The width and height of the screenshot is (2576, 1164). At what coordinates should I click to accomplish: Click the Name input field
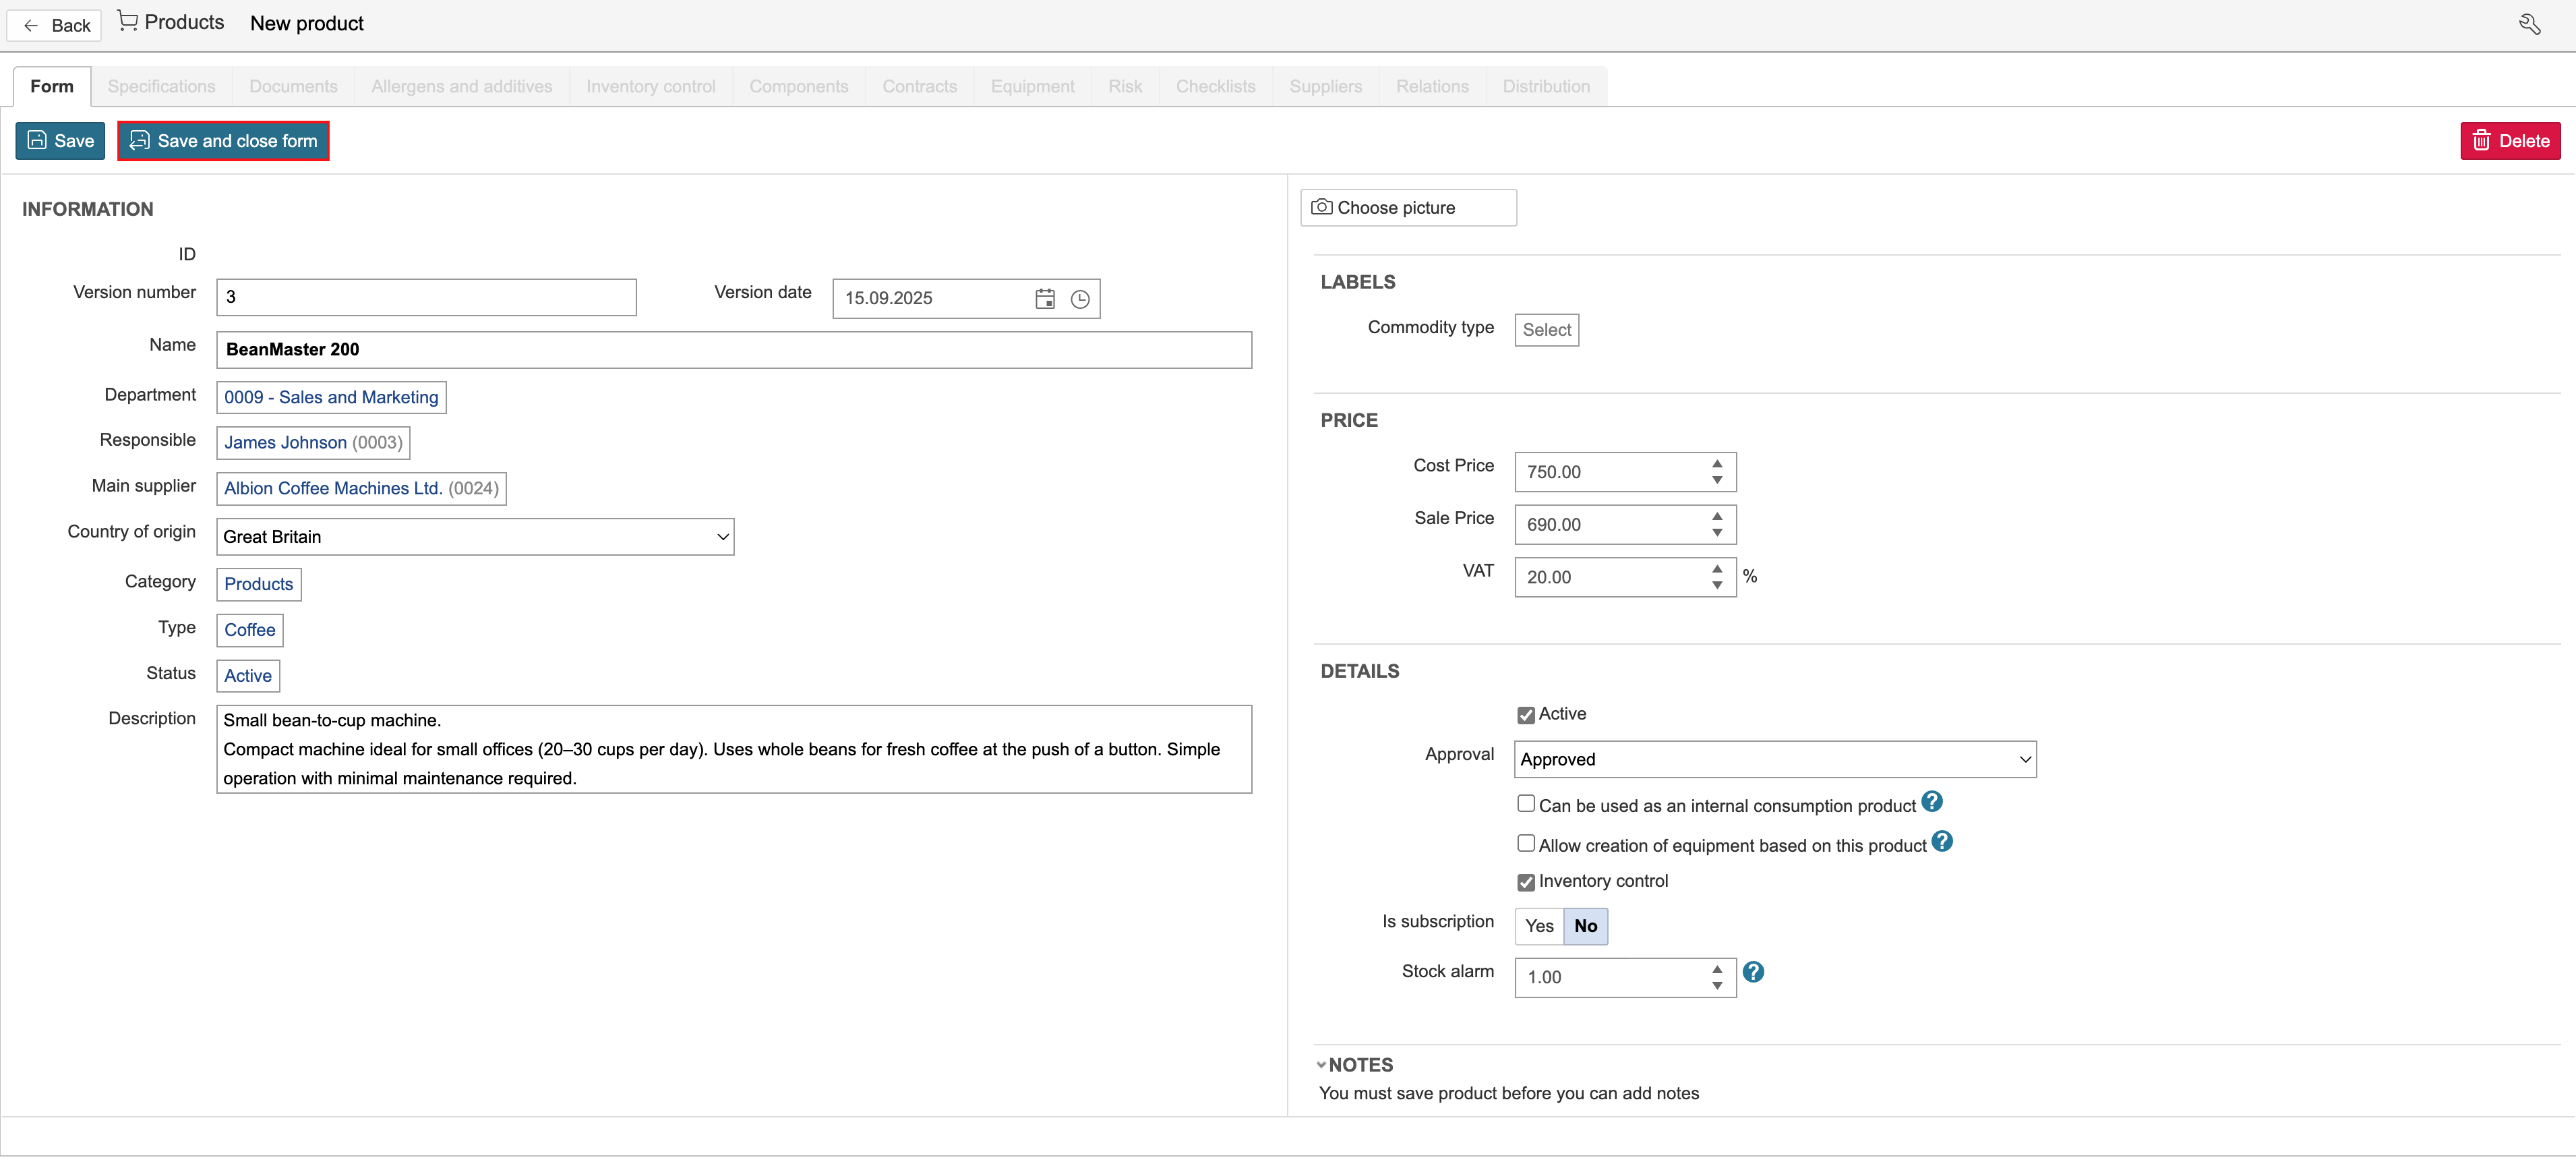(734, 350)
